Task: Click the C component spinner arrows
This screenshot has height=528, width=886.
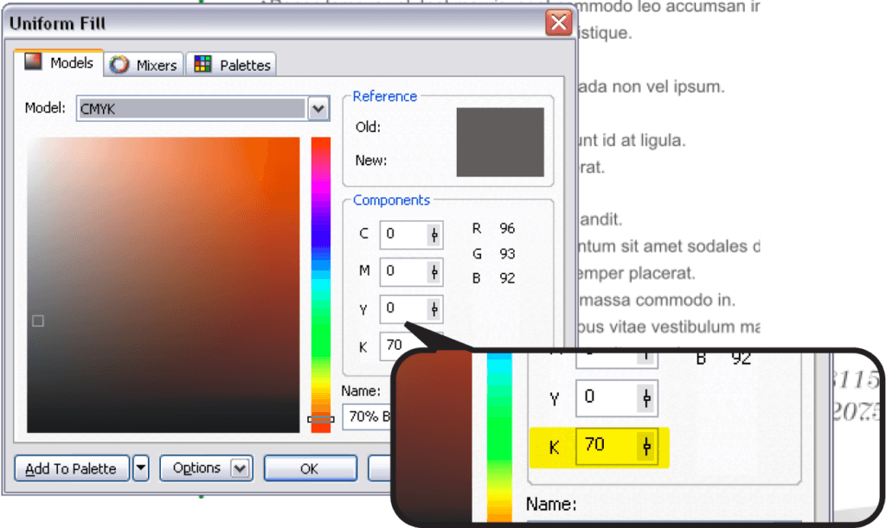Action: click(x=433, y=234)
